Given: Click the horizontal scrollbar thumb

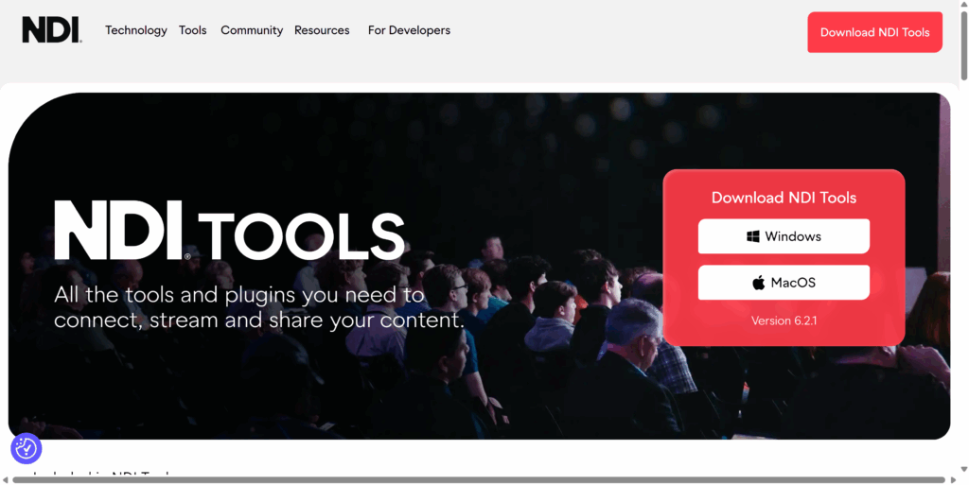Looking at the screenshot, I should coord(479,479).
